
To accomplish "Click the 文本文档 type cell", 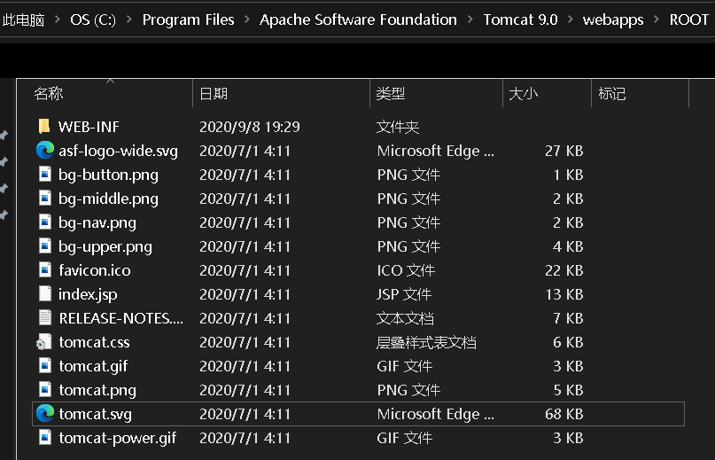I will click(x=405, y=318).
